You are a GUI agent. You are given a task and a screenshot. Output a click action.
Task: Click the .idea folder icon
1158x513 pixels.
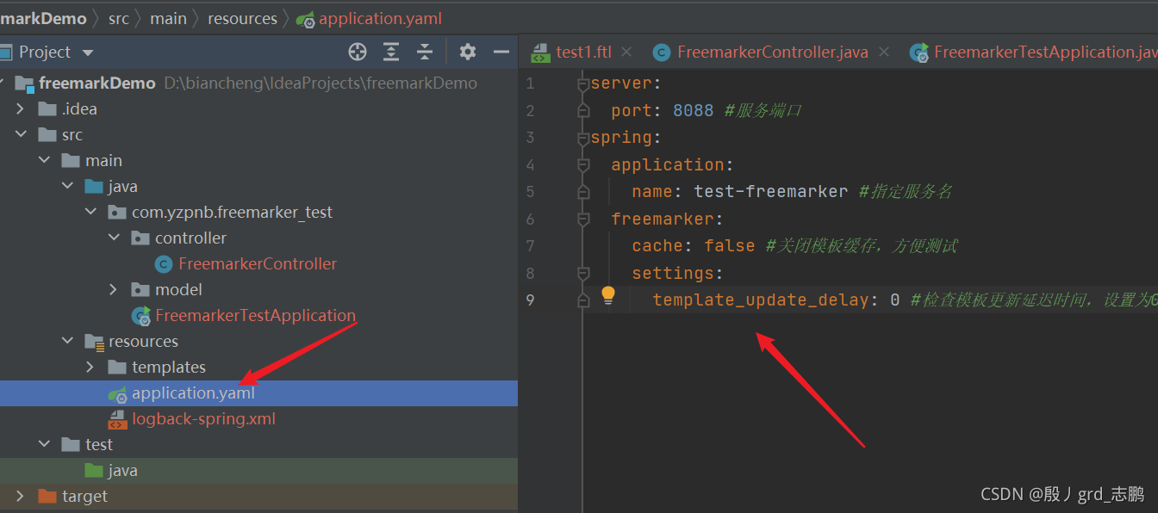(47, 109)
